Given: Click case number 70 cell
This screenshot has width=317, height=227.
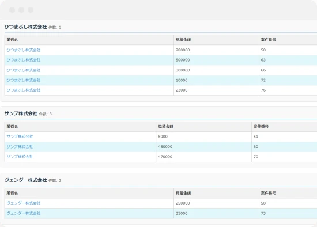Looking at the screenshot, I should (x=284, y=157).
